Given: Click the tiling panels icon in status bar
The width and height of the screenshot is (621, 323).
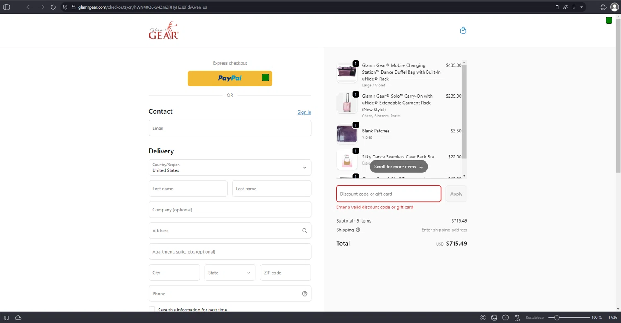Looking at the screenshot, I should (x=6, y=318).
